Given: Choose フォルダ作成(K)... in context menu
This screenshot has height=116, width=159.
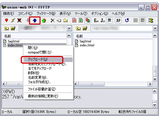Looking at the screenshot, I should pos(48,82).
